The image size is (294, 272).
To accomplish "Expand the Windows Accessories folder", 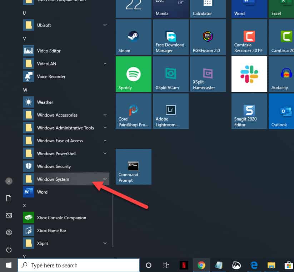I will 66,115.
